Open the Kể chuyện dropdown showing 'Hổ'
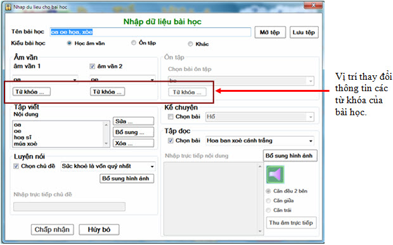Screen dimensions: 393x245 click(260, 117)
